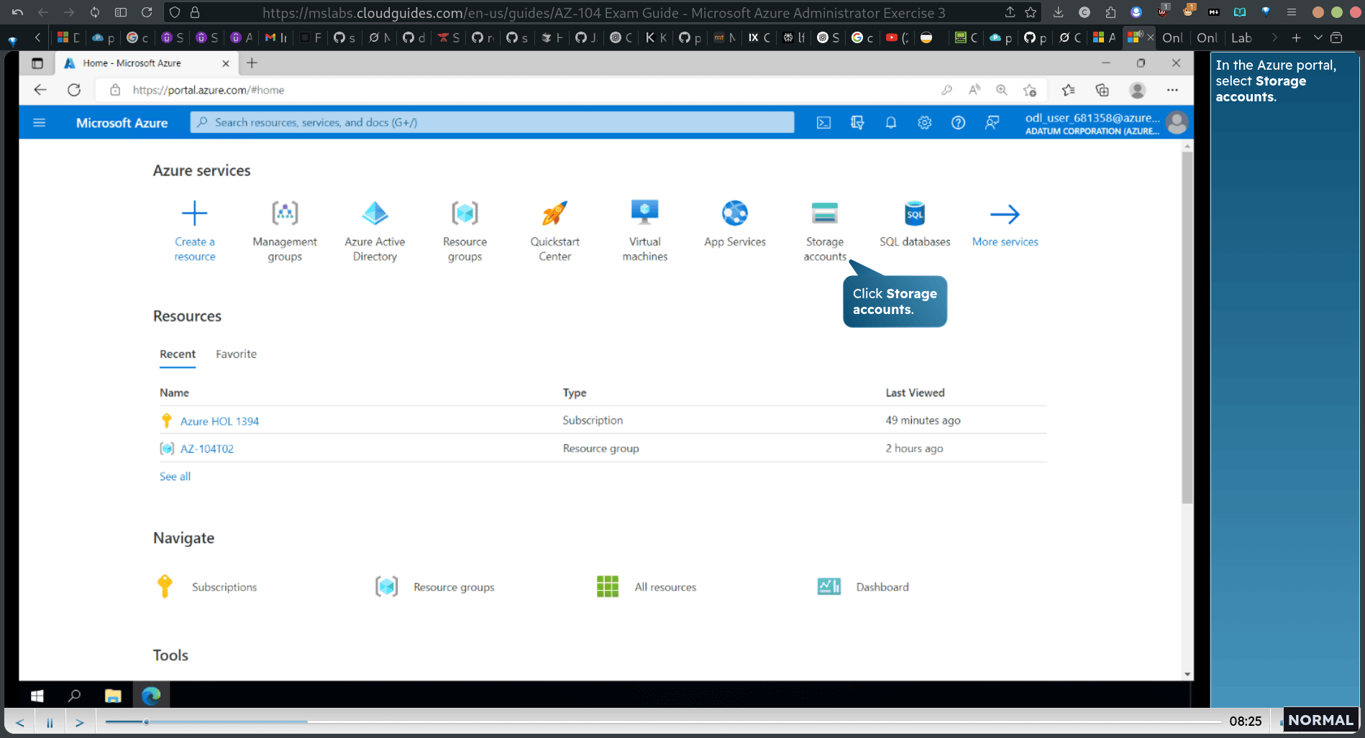
Task: Open Cloud Shell in Azure header
Action: pos(823,123)
